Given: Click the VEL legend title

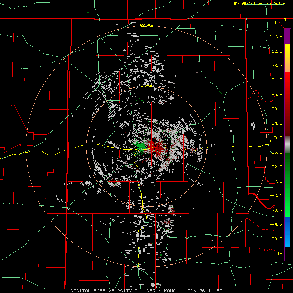Looking at the screenshot, I should (x=286, y=20).
